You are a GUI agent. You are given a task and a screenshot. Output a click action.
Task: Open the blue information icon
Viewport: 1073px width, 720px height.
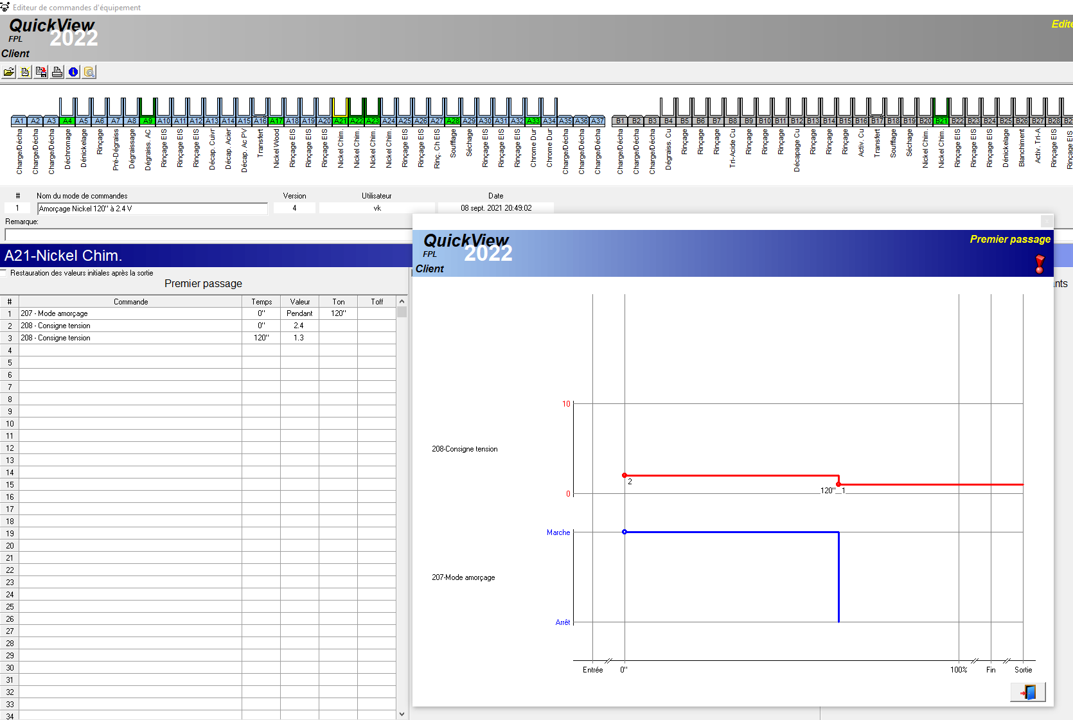(73, 72)
